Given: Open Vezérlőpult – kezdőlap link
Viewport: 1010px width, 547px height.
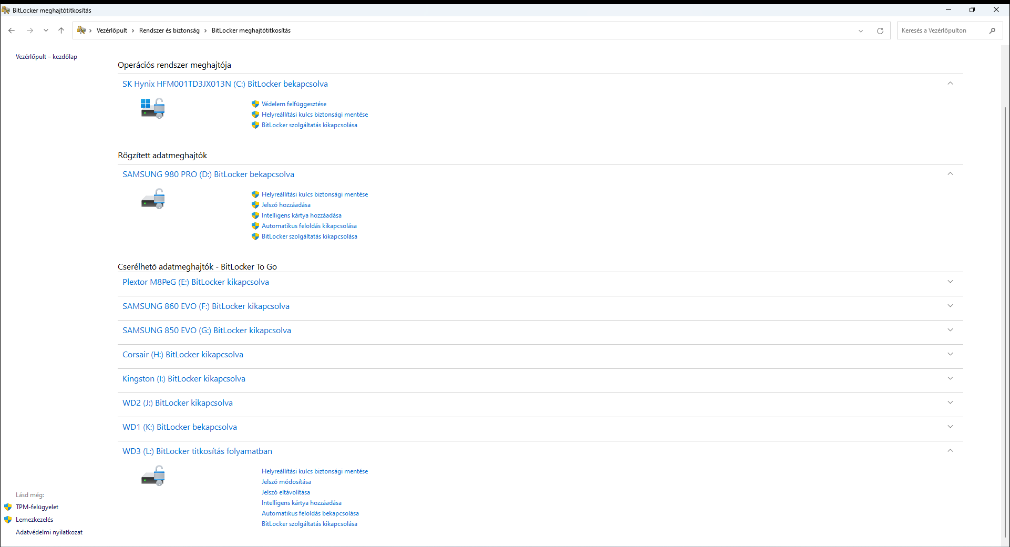Looking at the screenshot, I should pyautogui.click(x=46, y=57).
